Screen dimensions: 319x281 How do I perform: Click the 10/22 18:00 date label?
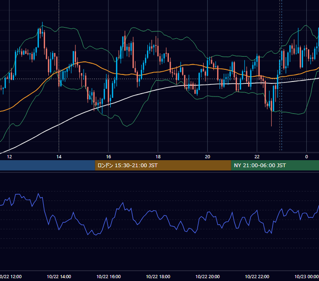(158, 276)
